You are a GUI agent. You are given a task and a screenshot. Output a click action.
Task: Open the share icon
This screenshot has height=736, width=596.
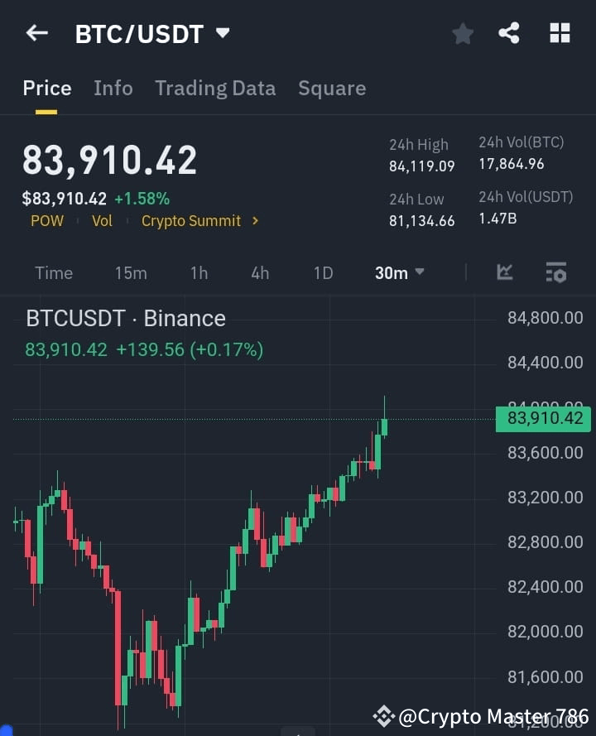coord(509,33)
